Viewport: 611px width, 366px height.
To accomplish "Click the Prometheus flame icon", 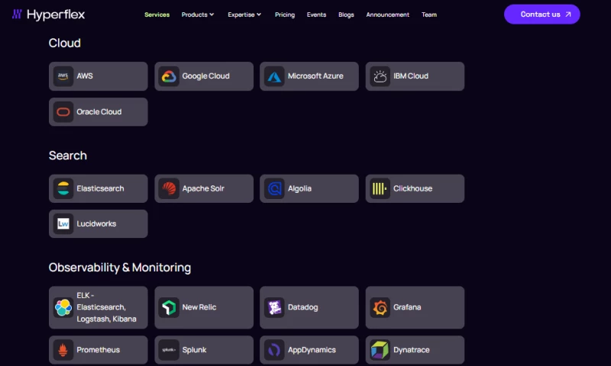I will pyautogui.click(x=63, y=350).
